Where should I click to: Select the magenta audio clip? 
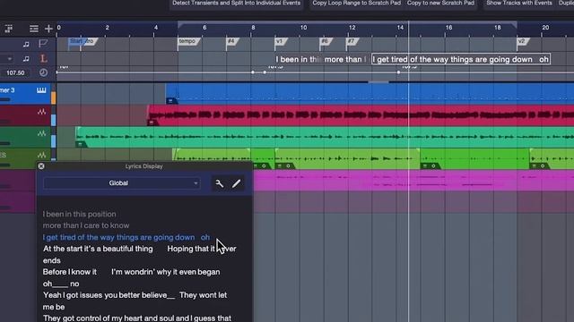(x=413, y=181)
